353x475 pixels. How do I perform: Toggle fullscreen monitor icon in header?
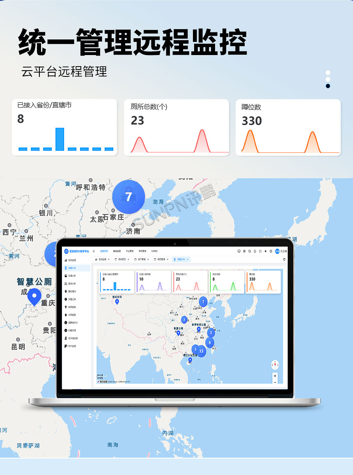coord(239,251)
